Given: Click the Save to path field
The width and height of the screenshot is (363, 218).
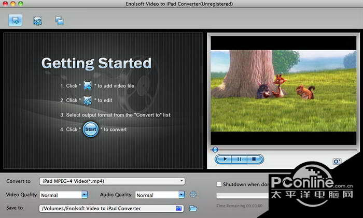Looking at the screenshot, I should click(x=111, y=208).
